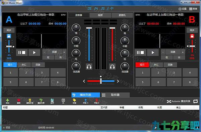Select Deck A Loop (回路) tab below transport
The height and width of the screenshot is (132, 201).
coord(38,65)
